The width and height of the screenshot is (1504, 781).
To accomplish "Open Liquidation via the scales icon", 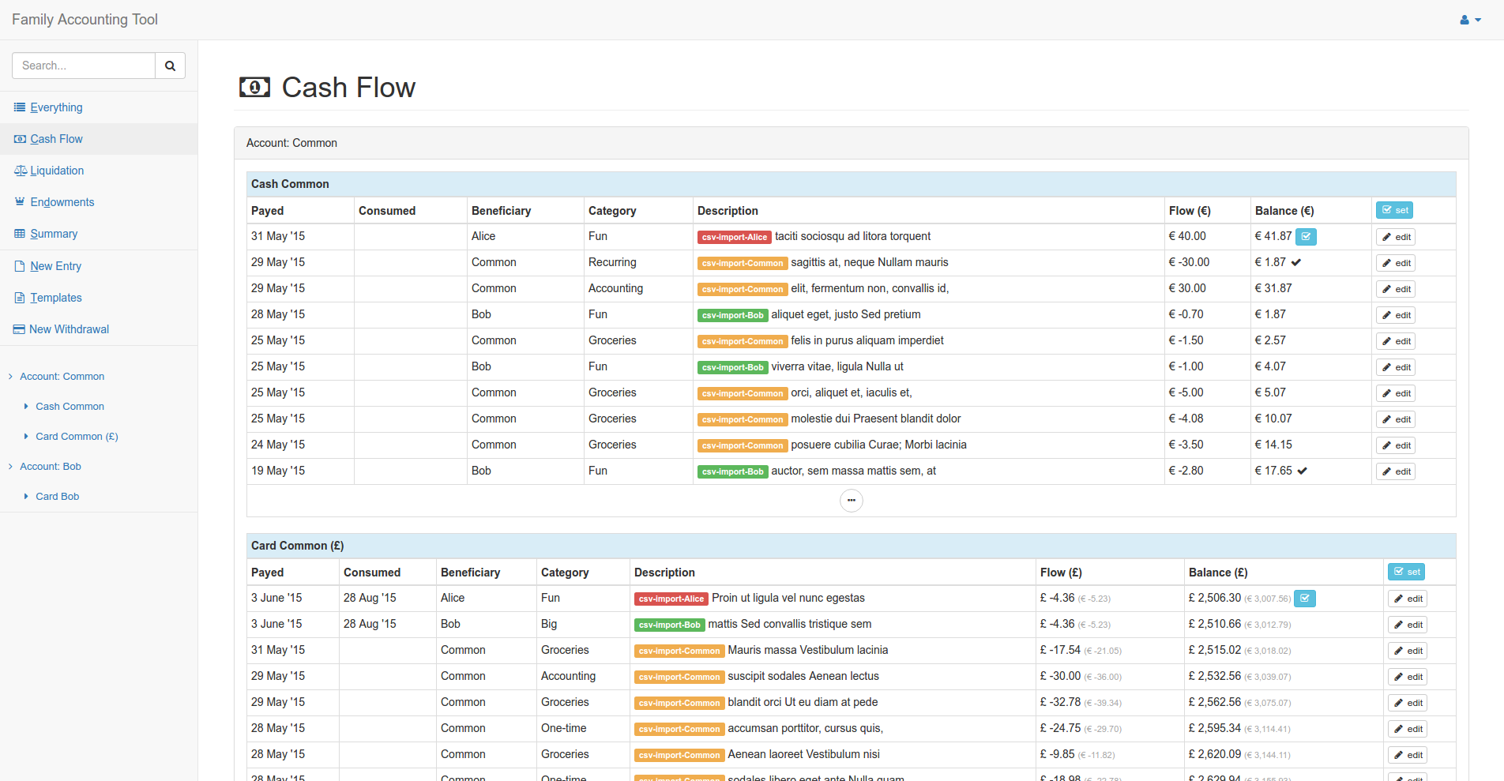I will tap(19, 171).
